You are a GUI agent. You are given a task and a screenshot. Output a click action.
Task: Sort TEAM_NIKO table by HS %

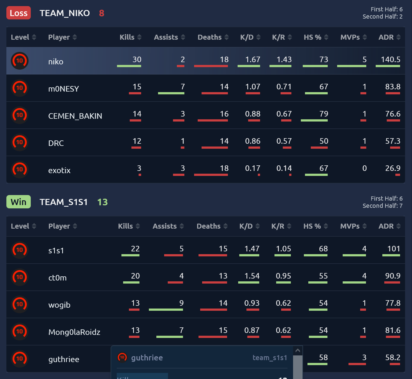316,37
